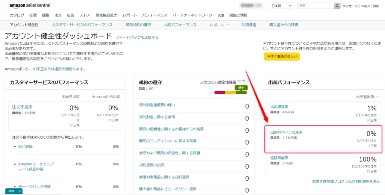385x195 pixels.
Task: Expand the 目標 0件 chevron
Action: pyautogui.click(x=157, y=89)
